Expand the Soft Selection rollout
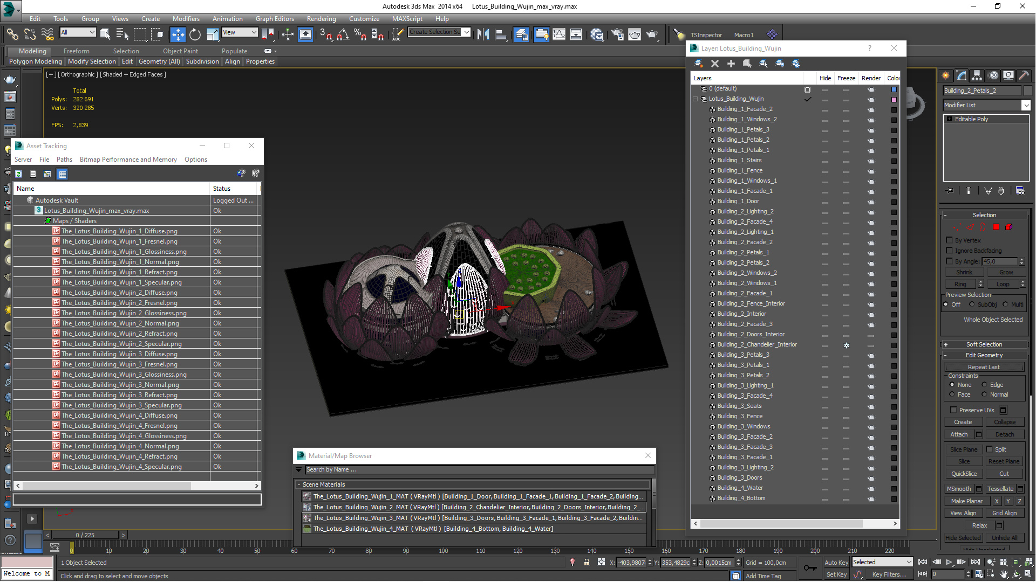Image resolution: width=1036 pixels, height=582 pixels. coord(984,344)
